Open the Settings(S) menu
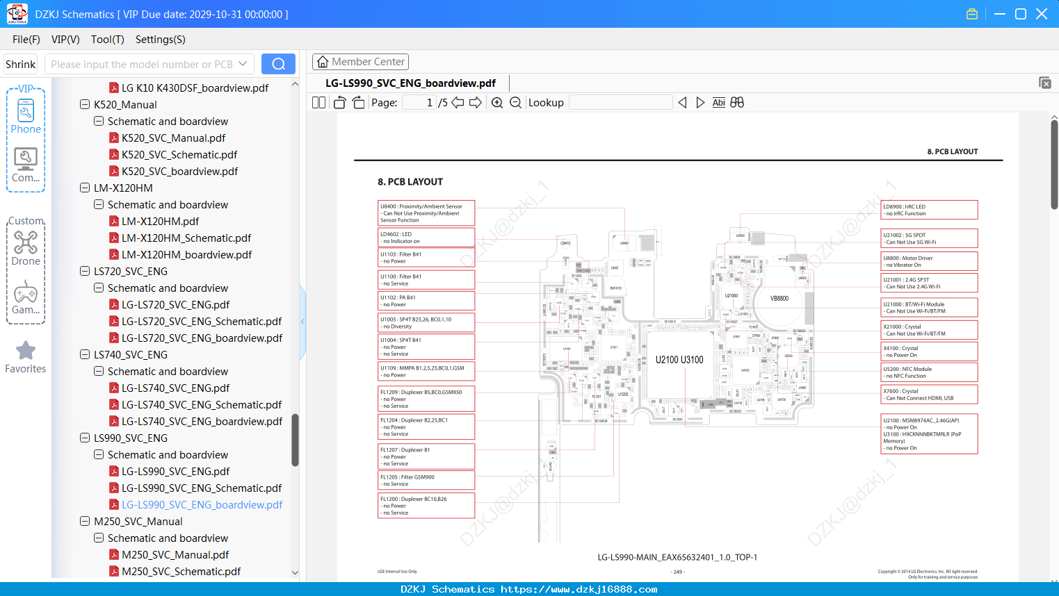 tap(161, 40)
